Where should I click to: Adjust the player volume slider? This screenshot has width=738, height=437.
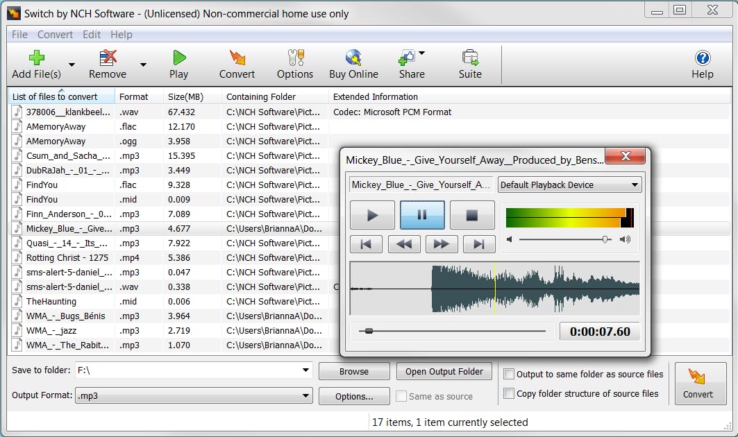[605, 239]
